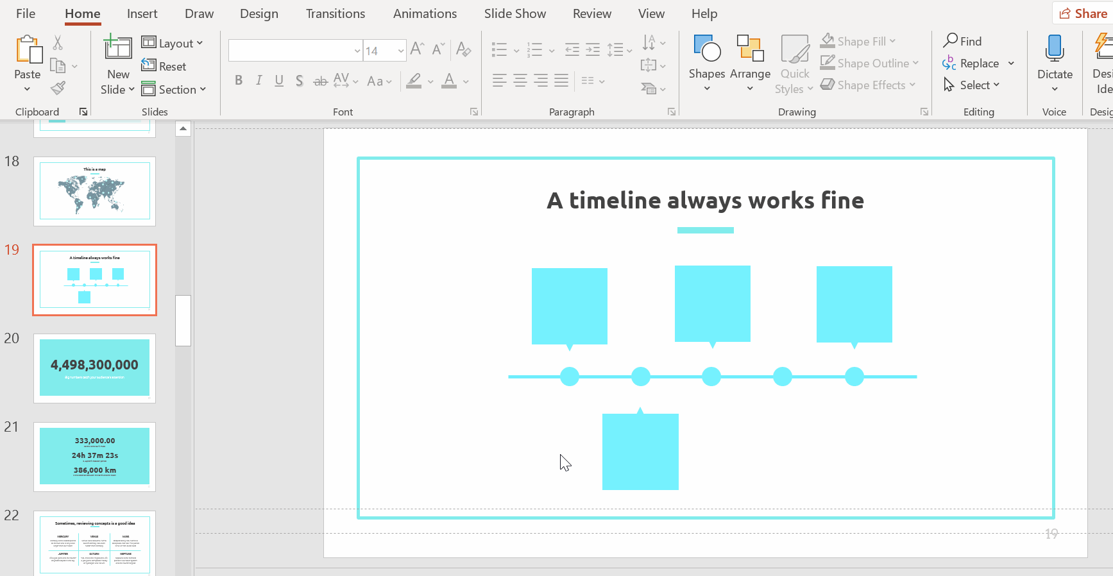Open Text Direction options
The height and width of the screenshot is (576, 1113).
[x=654, y=42]
